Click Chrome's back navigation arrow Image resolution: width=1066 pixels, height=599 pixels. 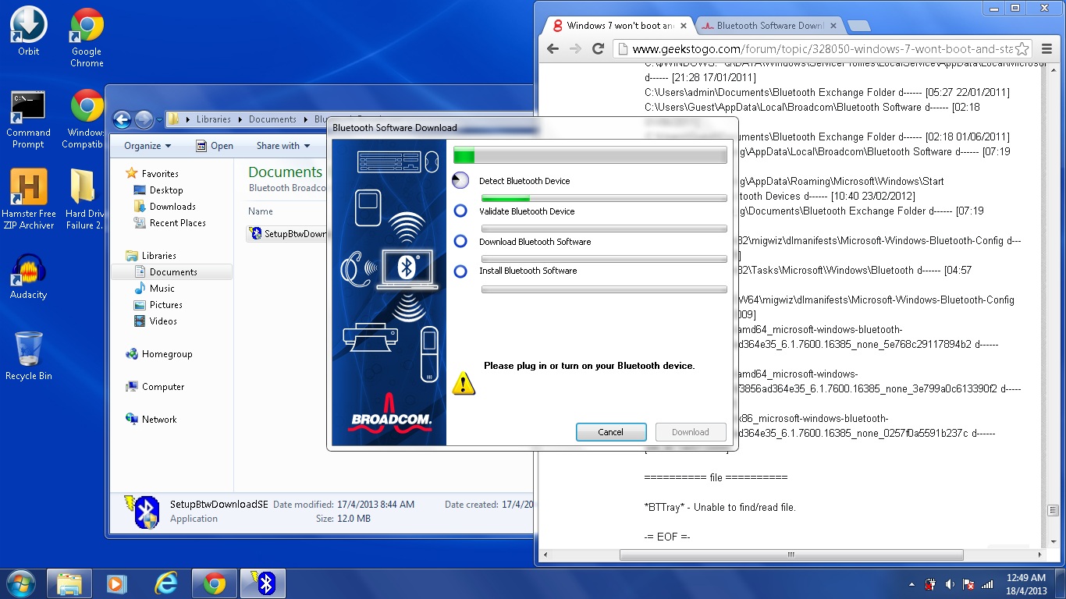click(553, 48)
